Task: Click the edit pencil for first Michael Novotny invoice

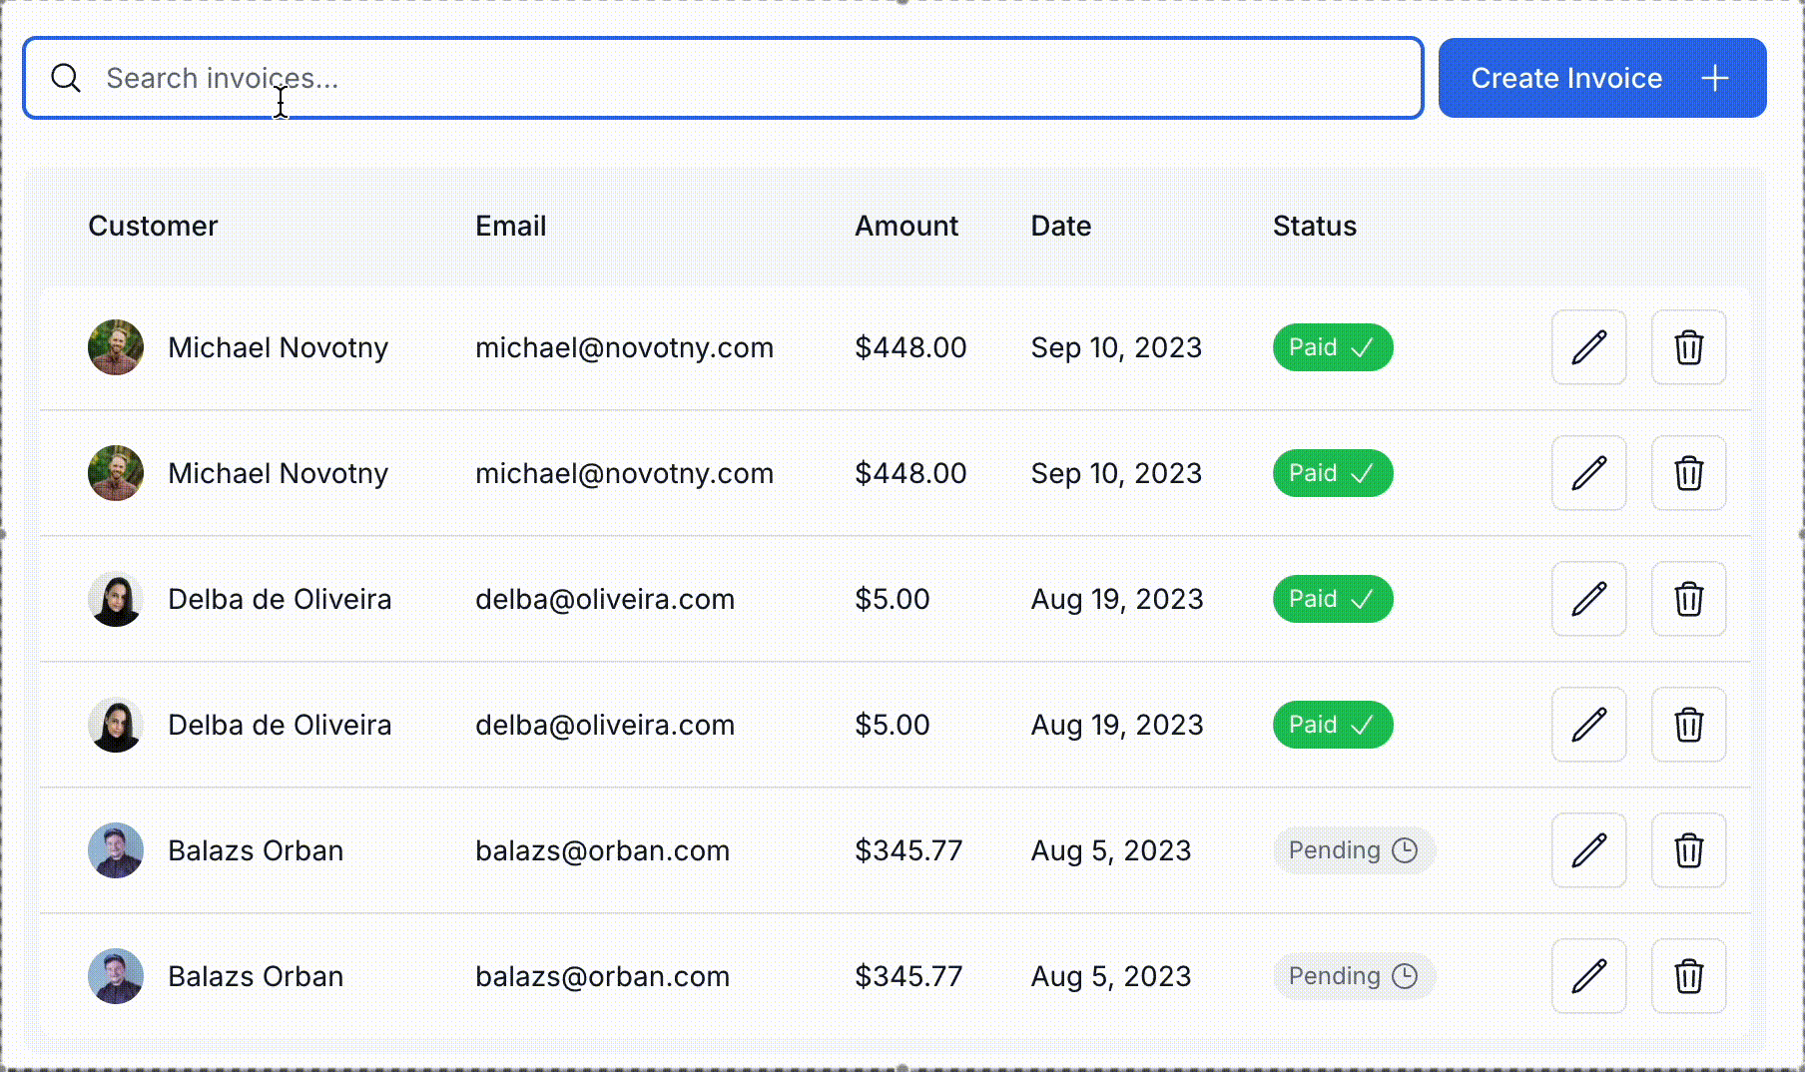Action: (x=1588, y=347)
